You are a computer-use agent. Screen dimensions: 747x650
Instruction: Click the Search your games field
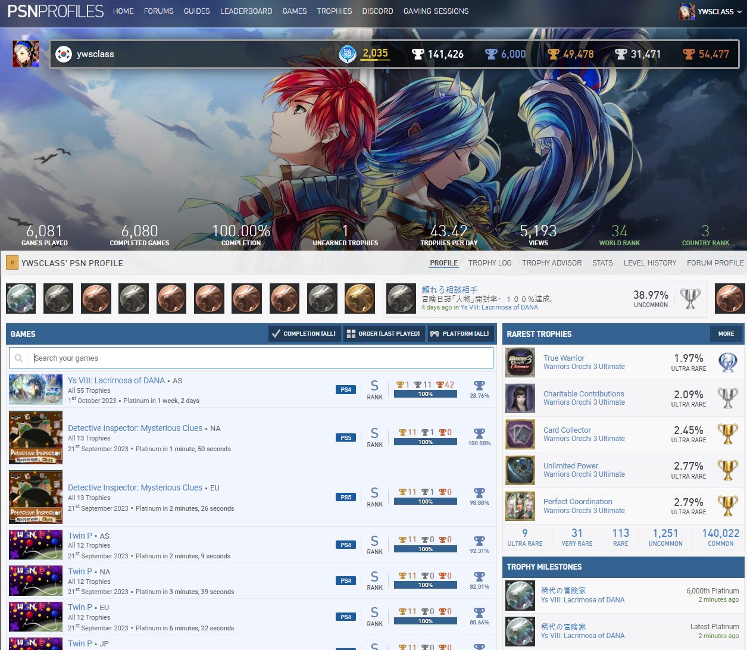tap(251, 358)
